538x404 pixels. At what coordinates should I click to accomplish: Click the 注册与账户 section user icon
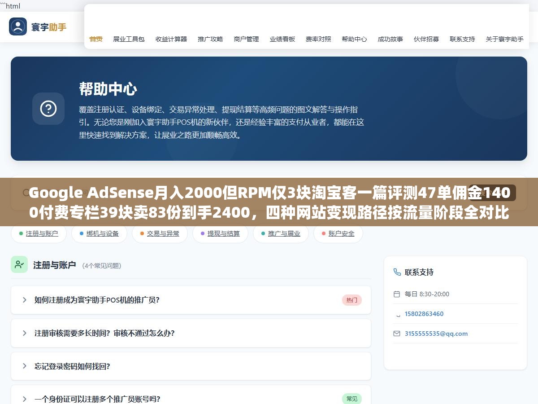pos(19,264)
